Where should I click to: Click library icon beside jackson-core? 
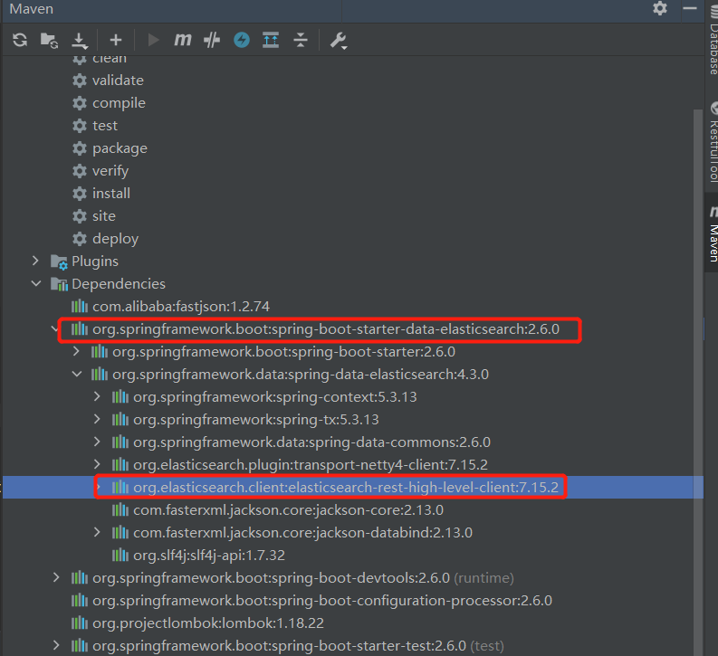click(120, 509)
